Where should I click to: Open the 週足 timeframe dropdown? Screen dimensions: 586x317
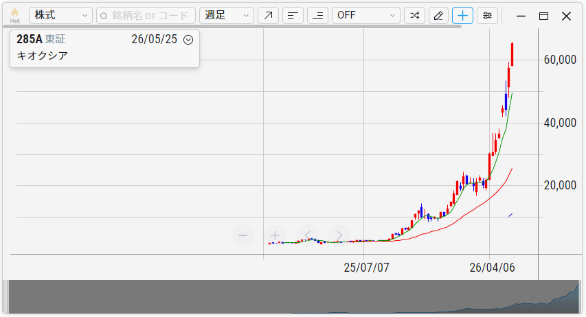coord(227,15)
